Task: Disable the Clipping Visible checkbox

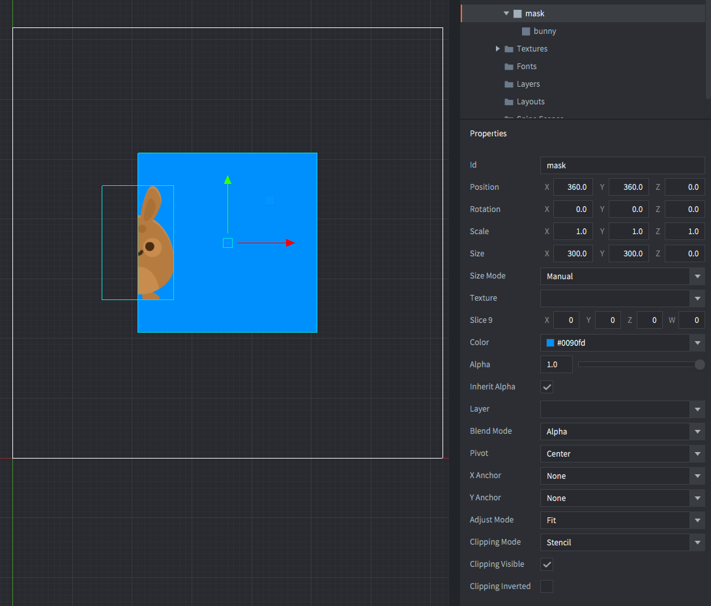Action: 547,564
